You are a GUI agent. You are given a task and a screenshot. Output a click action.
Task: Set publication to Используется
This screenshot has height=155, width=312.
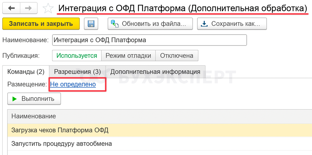click(77, 56)
